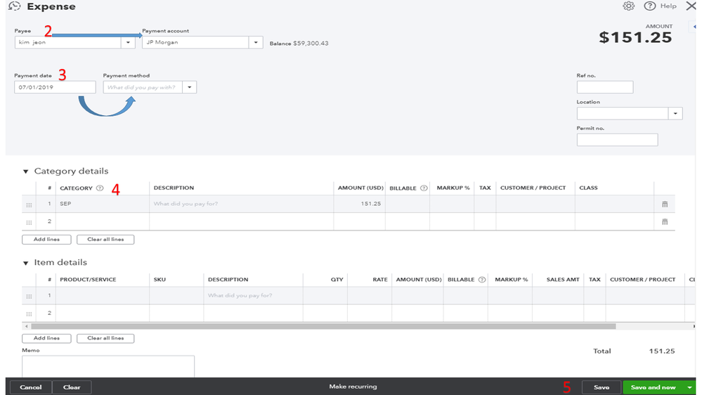Image resolution: width=702 pixels, height=395 pixels.
Task: Grab the drag handle of item line 2
Action: 29,314
